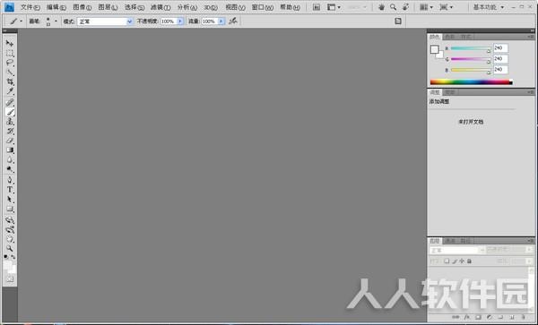538x325 pixels.
Task: Click the color spectrum ramp
Action: pyautogui.click(x=471, y=81)
